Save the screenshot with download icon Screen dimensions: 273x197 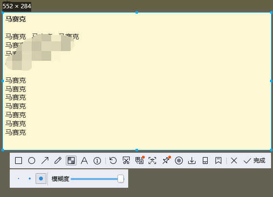click(x=192, y=161)
